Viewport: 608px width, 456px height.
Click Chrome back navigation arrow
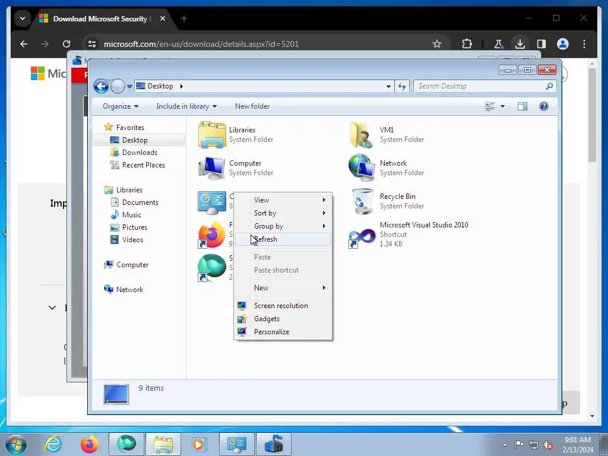click(x=24, y=44)
